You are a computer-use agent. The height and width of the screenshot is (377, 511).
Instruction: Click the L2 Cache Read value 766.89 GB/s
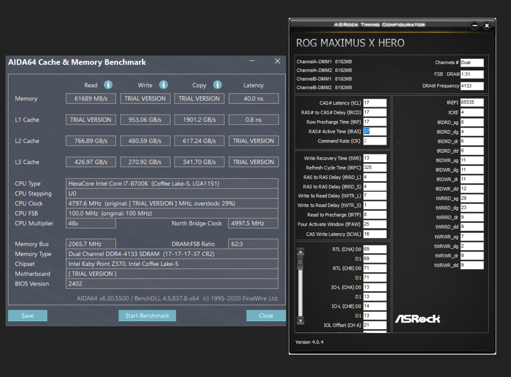tap(91, 141)
